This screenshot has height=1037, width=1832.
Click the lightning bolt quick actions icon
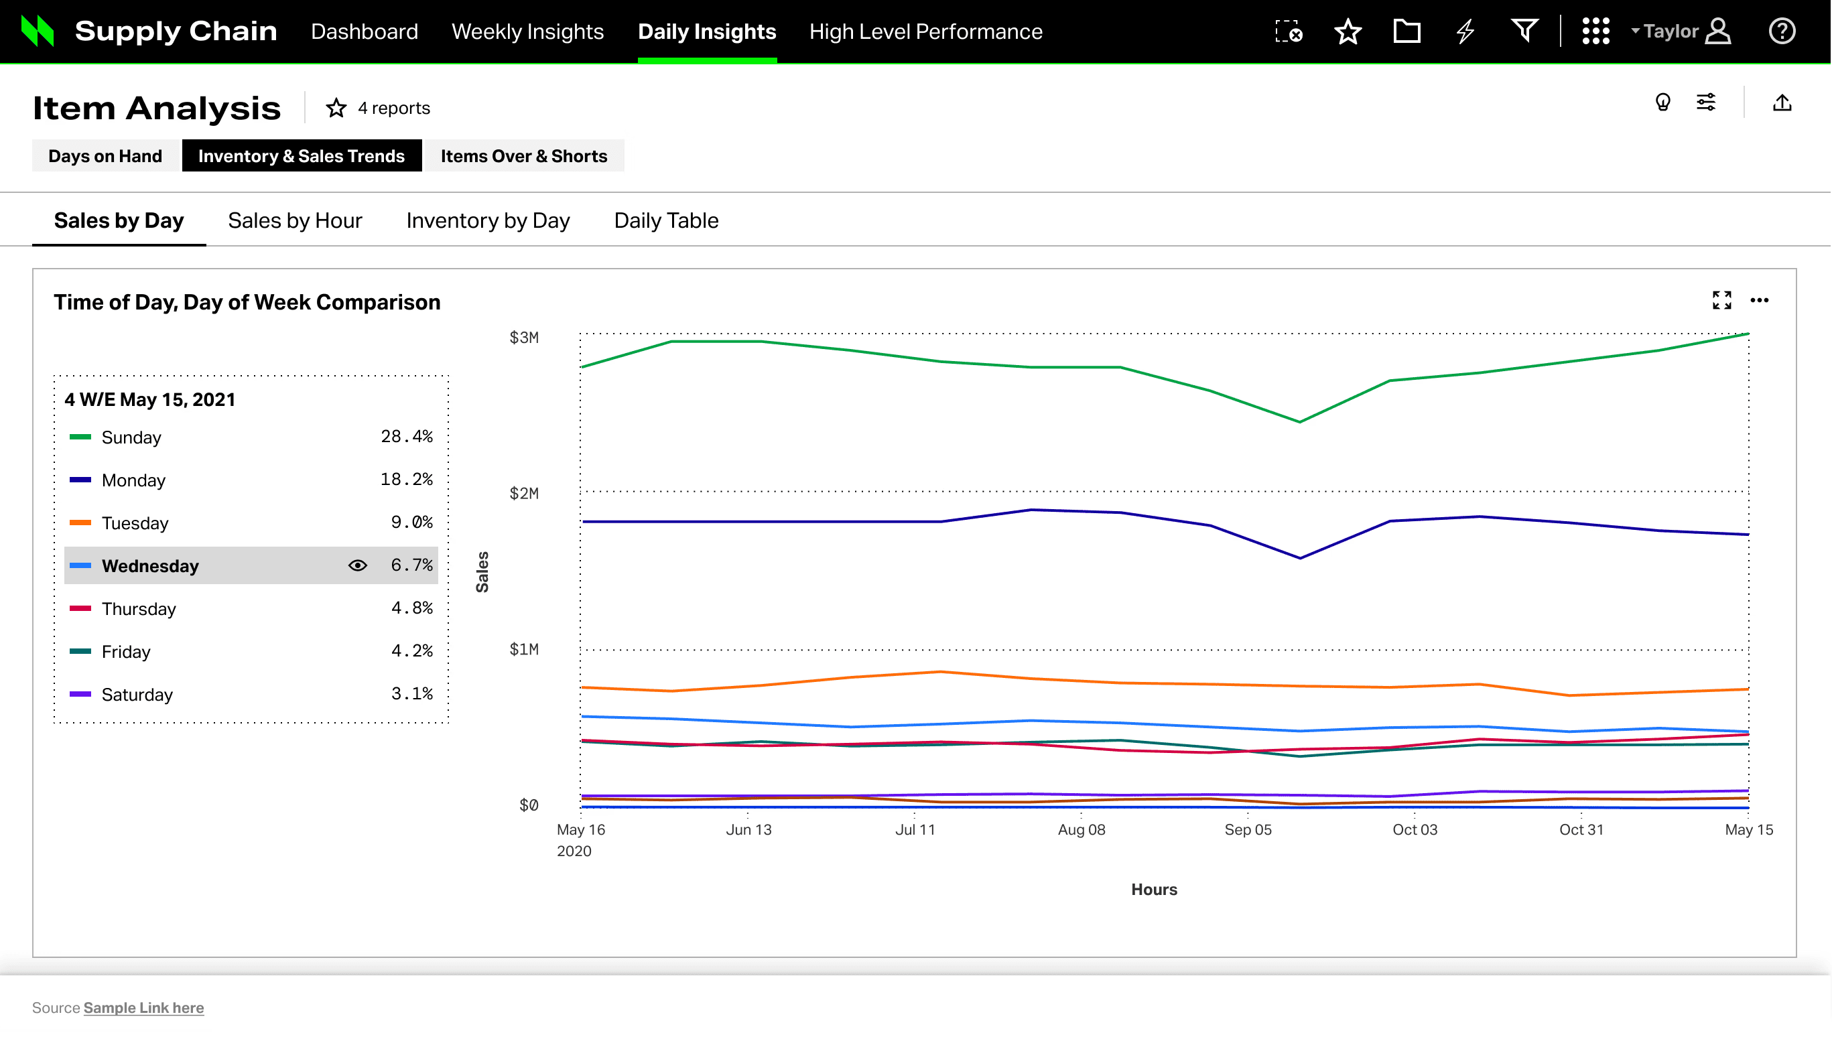(1465, 31)
